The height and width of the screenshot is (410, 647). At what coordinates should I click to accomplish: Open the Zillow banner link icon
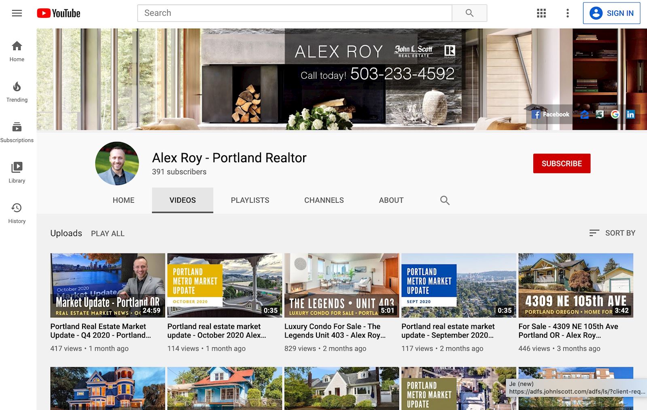(x=584, y=114)
